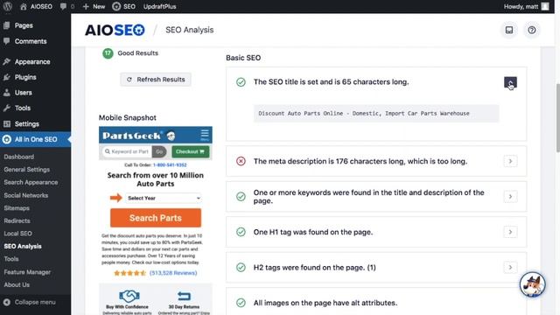The width and height of the screenshot is (560, 315).
Task: Open Local SEO submenu
Action: pyautogui.click(x=17, y=234)
